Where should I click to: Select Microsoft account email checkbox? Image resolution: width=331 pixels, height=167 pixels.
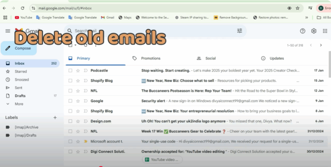70,141
